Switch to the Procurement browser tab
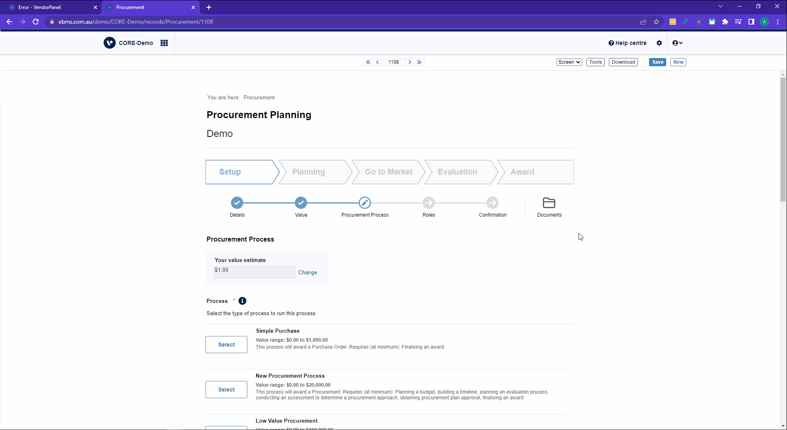 pyautogui.click(x=151, y=7)
